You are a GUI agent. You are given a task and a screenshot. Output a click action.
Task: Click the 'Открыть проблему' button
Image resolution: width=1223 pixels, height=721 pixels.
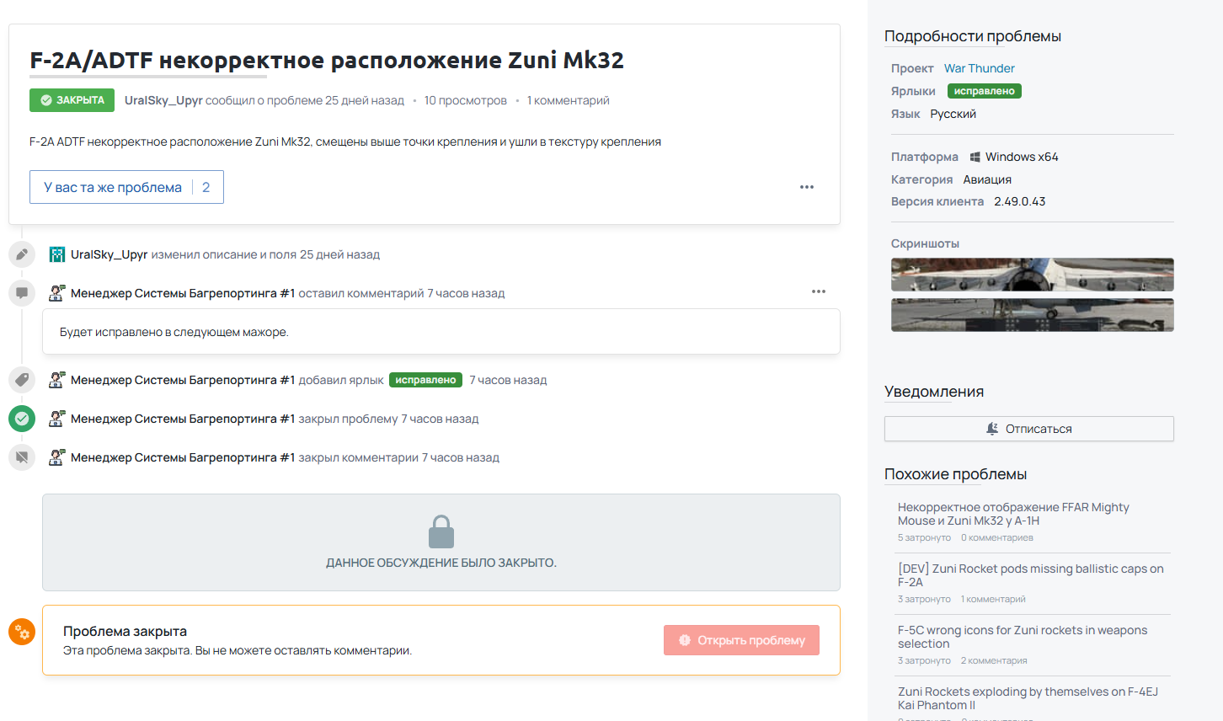point(741,640)
